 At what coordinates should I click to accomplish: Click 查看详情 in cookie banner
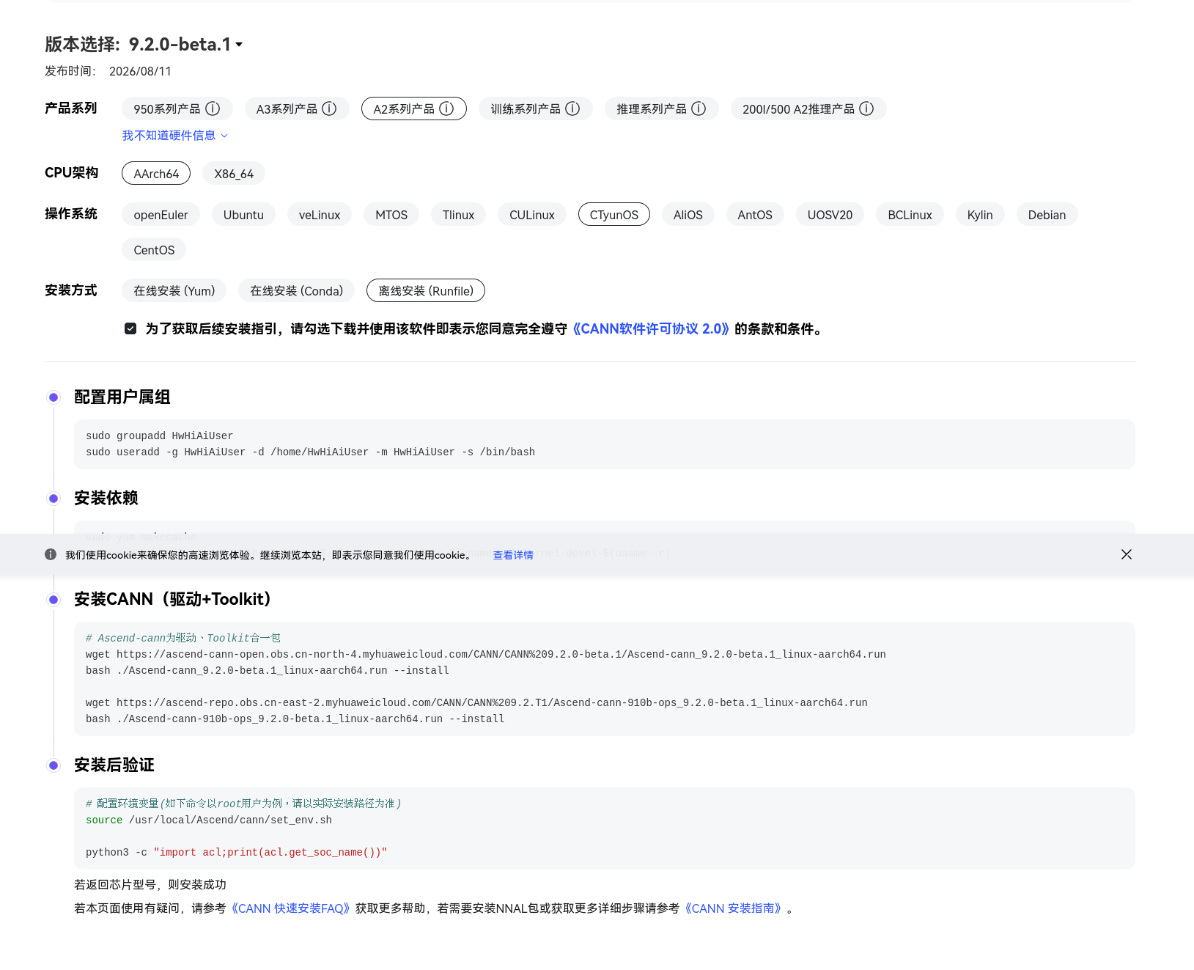[513, 555]
